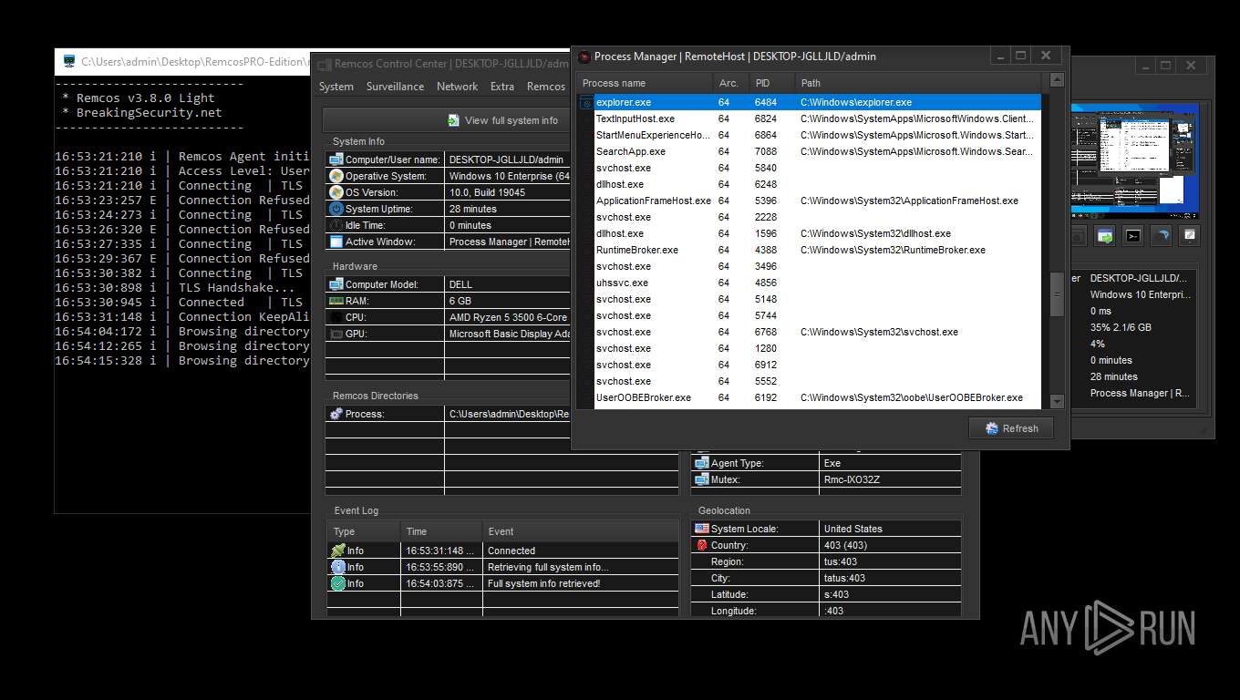Sort by the PID column header

pos(771,83)
